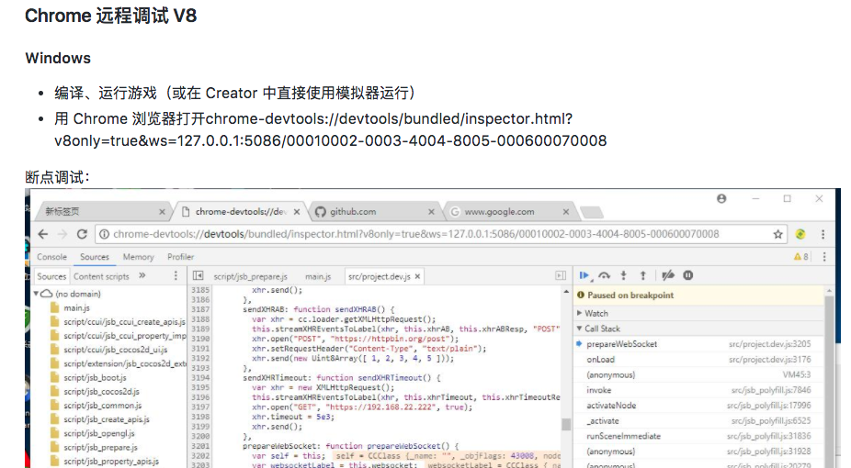Click the code editor vertical scrollbar thumb
The image size is (851, 468).
tap(566, 424)
